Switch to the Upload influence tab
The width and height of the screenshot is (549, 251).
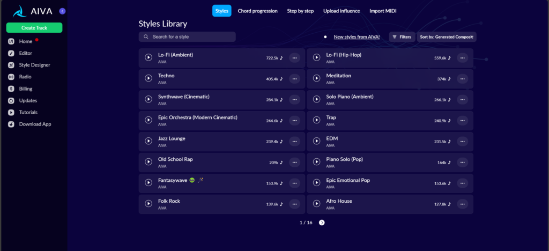coord(342,11)
